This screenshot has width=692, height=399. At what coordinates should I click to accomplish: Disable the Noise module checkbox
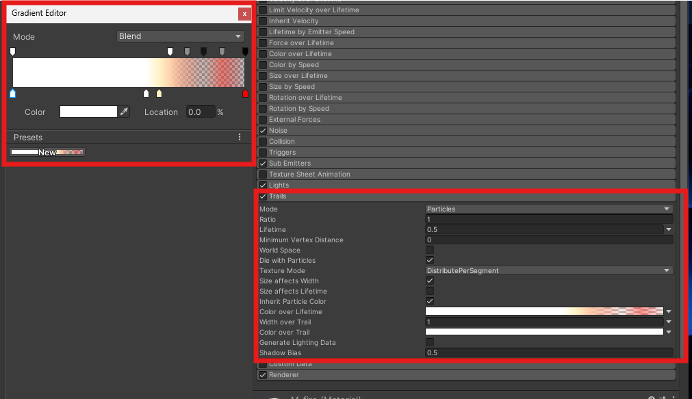click(x=263, y=131)
